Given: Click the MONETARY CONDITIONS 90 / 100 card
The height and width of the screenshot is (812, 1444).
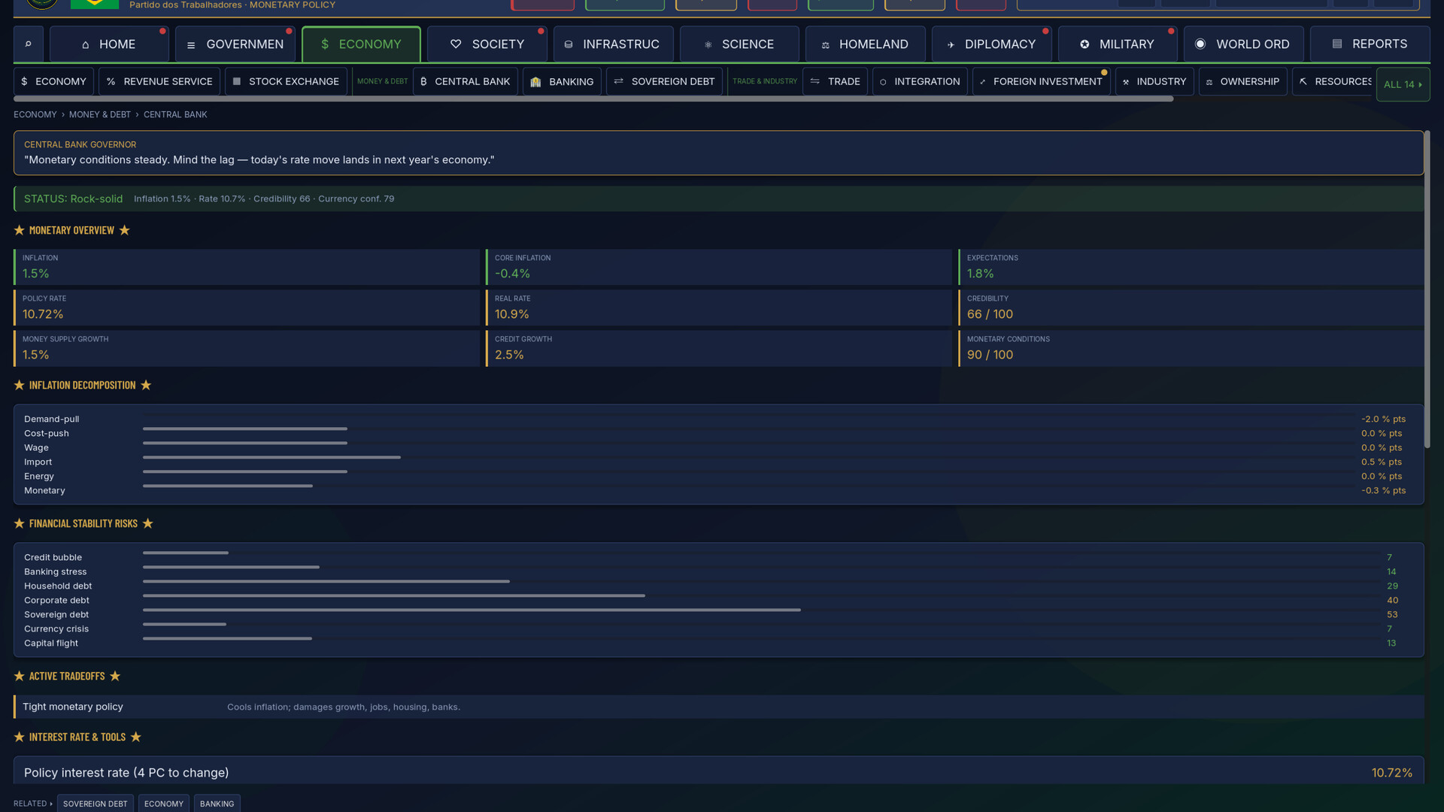Looking at the screenshot, I should 1191,348.
